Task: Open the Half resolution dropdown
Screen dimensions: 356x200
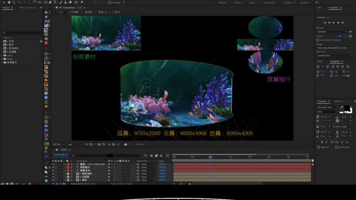Action: [x=75, y=144]
